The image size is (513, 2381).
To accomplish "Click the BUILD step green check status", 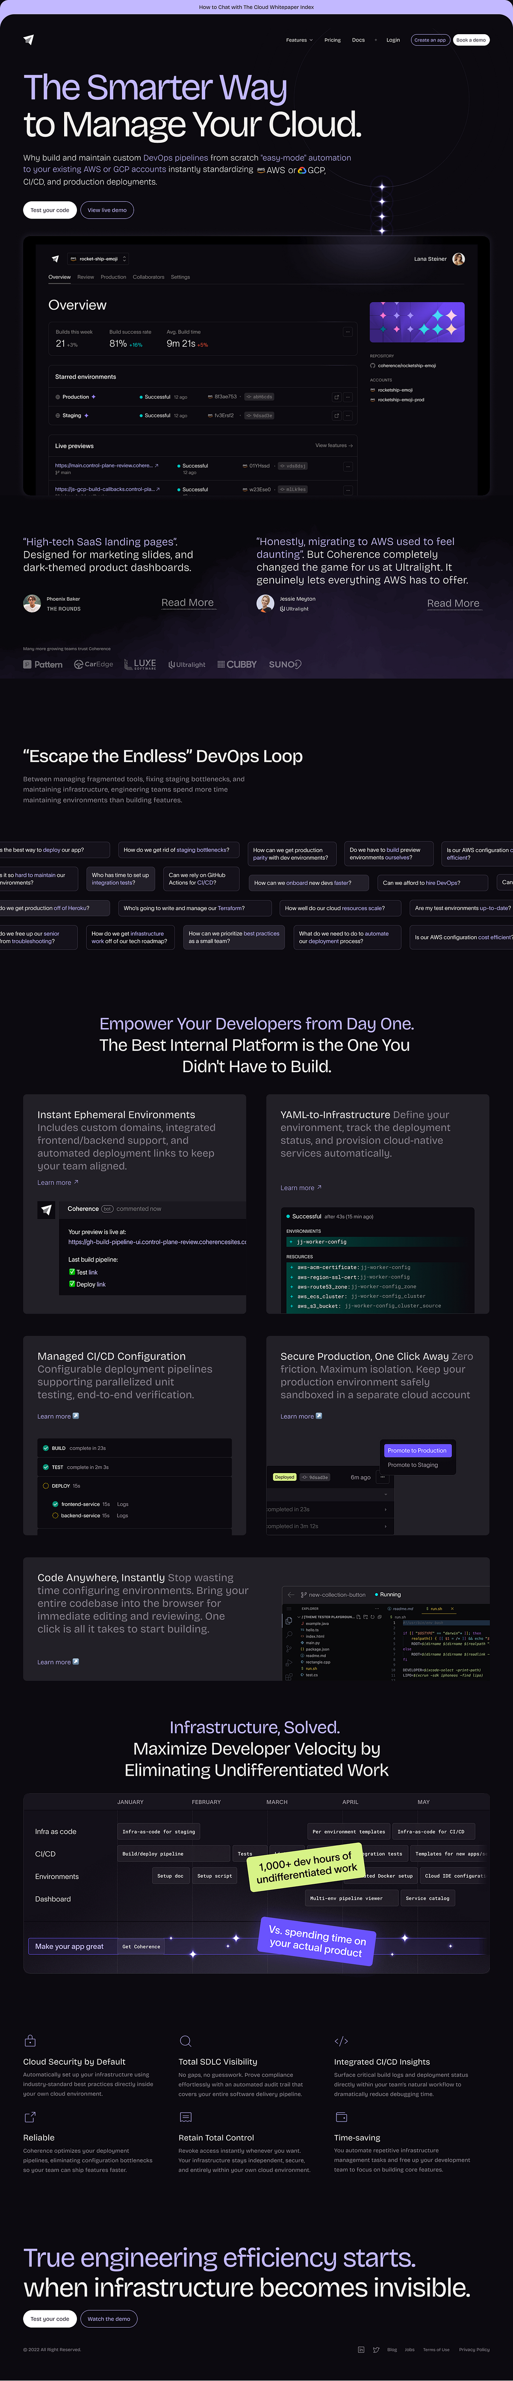I will click(45, 1448).
